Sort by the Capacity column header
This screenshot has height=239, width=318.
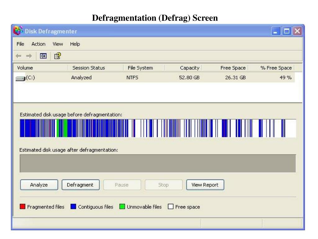pyautogui.click(x=189, y=68)
